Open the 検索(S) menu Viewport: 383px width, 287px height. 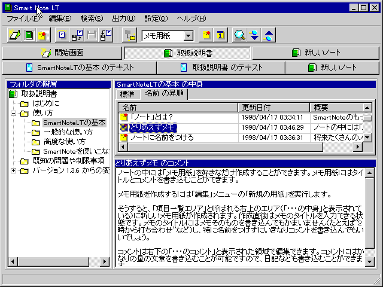click(x=92, y=19)
